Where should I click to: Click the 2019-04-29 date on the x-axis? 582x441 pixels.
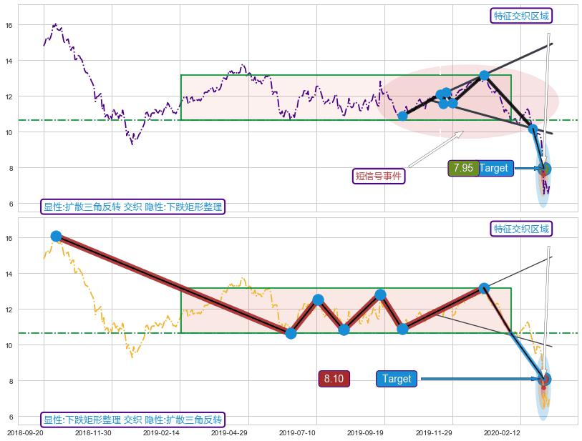(229, 432)
